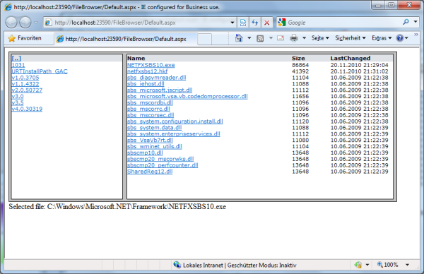This screenshot has width=424, height=274.
Task: Select file sbs_mscorrc.dll
Action: coord(148,109)
